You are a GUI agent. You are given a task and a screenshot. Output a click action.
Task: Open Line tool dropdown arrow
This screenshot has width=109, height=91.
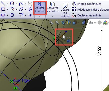point(7,4)
